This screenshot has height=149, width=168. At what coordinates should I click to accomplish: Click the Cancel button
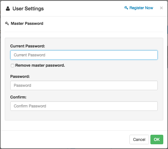[139, 140]
